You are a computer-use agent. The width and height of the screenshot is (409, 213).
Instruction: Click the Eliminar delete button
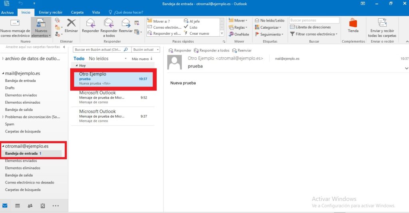71,26
